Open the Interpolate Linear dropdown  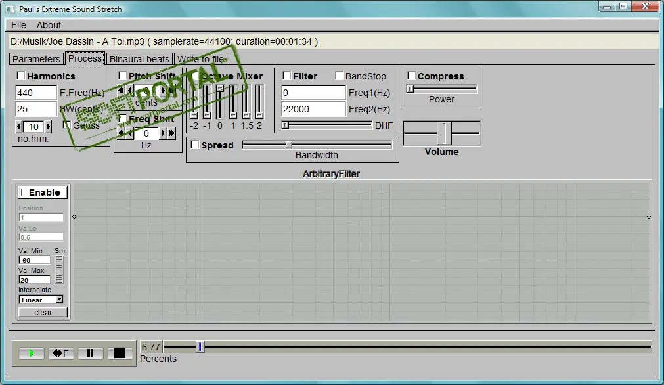pos(41,300)
